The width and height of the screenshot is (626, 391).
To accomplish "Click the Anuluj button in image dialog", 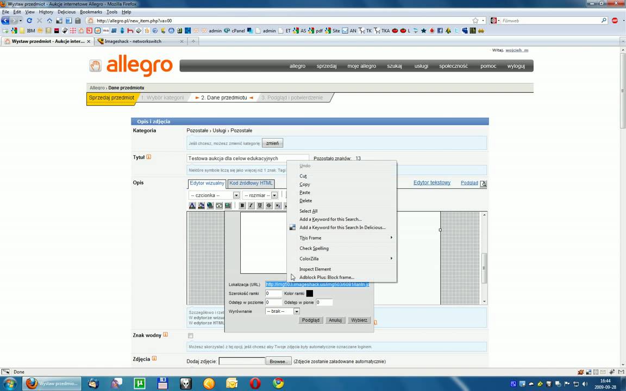I will pos(335,320).
